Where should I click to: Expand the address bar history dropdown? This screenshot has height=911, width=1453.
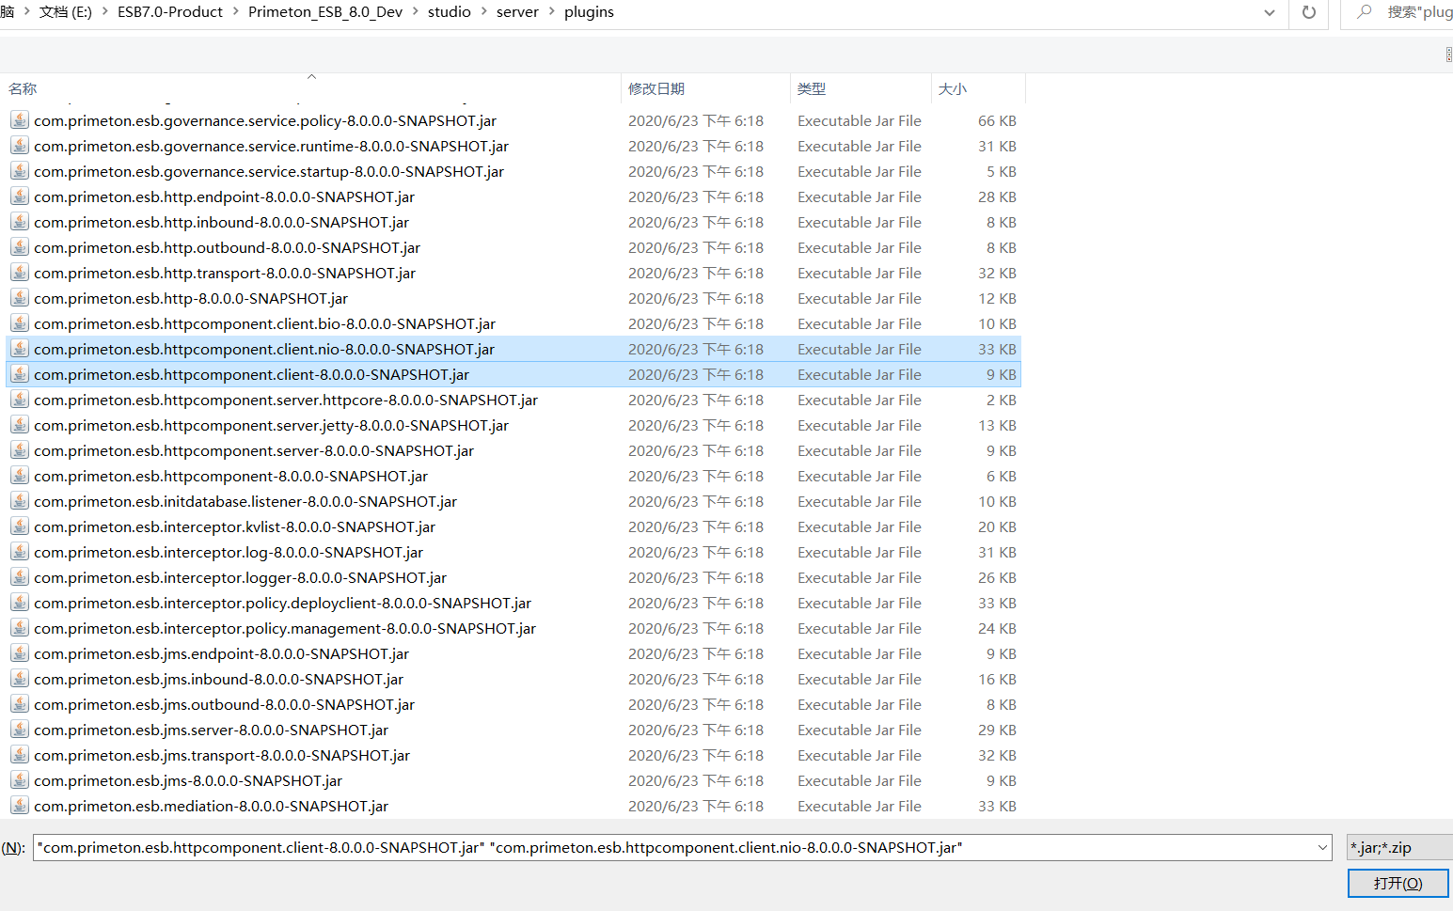1270,12
